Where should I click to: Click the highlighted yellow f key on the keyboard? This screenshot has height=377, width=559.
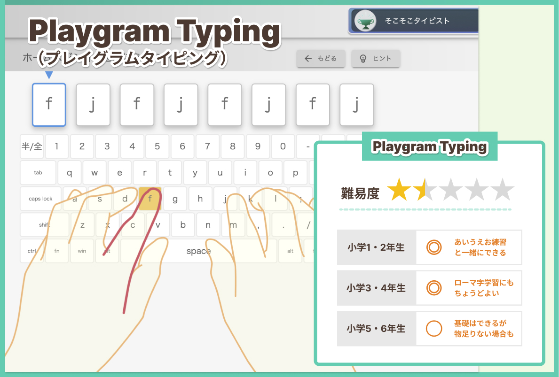150,199
